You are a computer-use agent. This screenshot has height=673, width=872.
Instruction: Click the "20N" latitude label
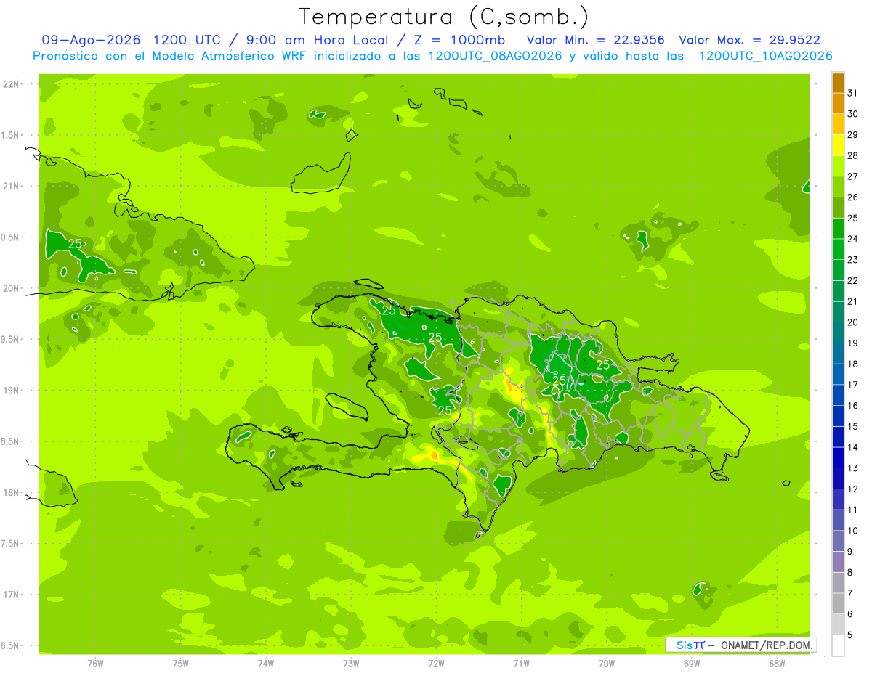[11, 288]
